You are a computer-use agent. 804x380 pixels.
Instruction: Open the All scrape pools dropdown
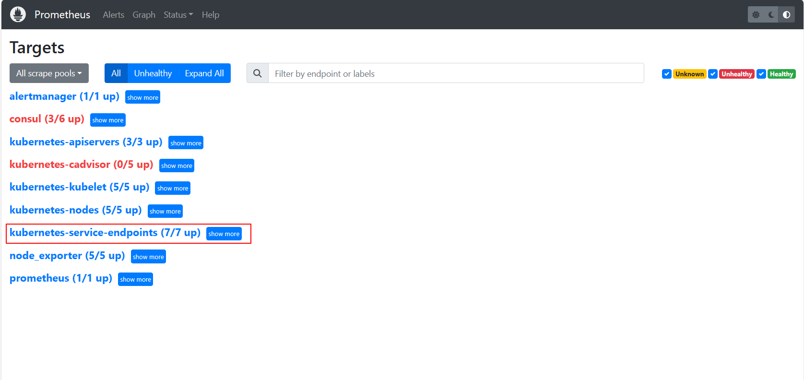coord(49,73)
